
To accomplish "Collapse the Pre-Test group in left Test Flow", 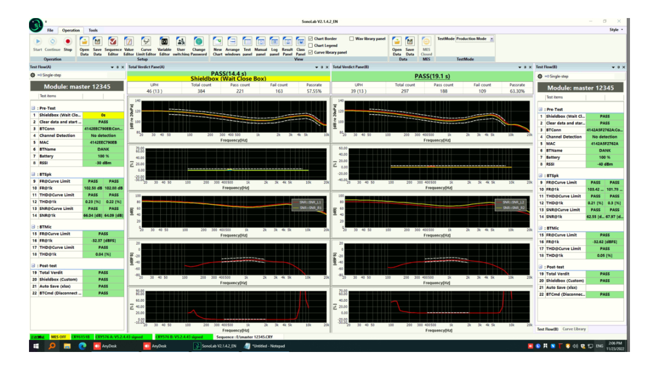I will 33,108.
